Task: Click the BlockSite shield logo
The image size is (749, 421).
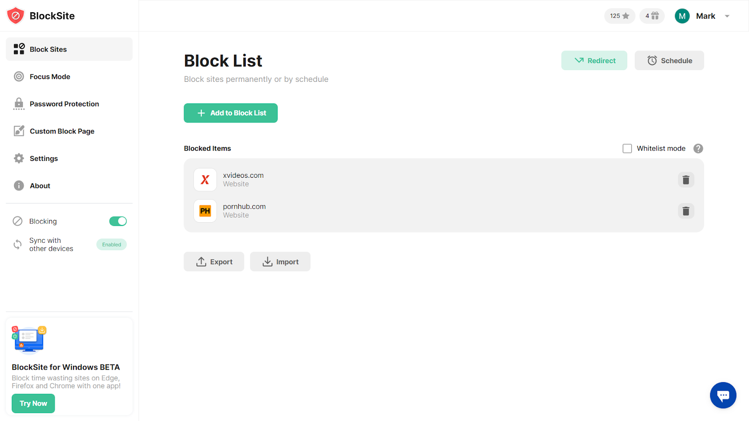Action: (x=15, y=16)
